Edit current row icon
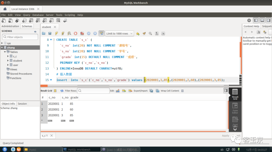This screenshot has width=272, height=152. coord(118,91)
